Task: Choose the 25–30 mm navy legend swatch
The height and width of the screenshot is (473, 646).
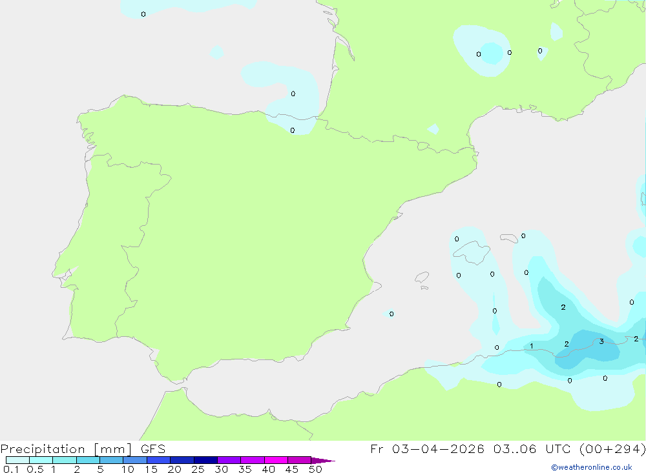Action: pos(205,460)
